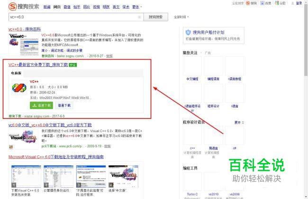Image resolution: width=308 pixels, height=199 pixels.
Task: Open the 全部时间 time filter dropdown
Action: click(x=181, y=17)
